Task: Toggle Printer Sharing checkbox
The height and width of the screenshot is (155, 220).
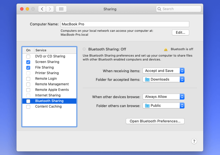Action: (x=28, y=73)
